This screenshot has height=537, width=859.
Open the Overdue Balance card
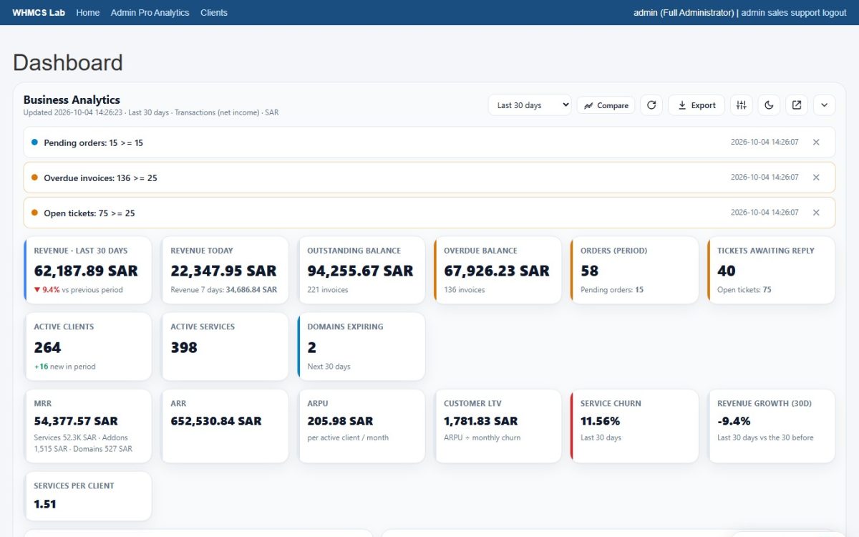498,271
